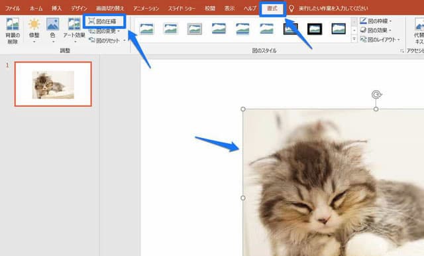Expand the picture styles gallery more arrow

point(354,39)
